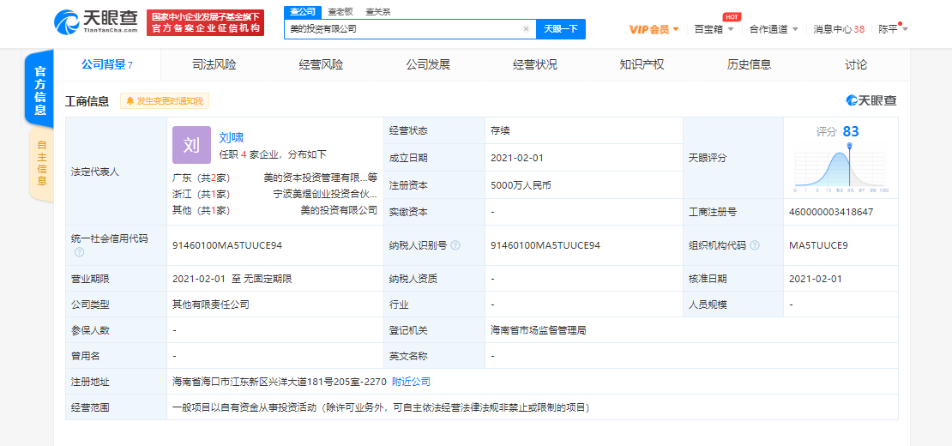The image size is (952, 446).
Task: Click the 天眼一下 search button
Action: tap(560, 28)
